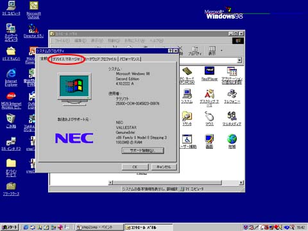Select the Printers folder icon in Control Panel
The width and height of the screenshot is (308, 231).
(187, 119)
